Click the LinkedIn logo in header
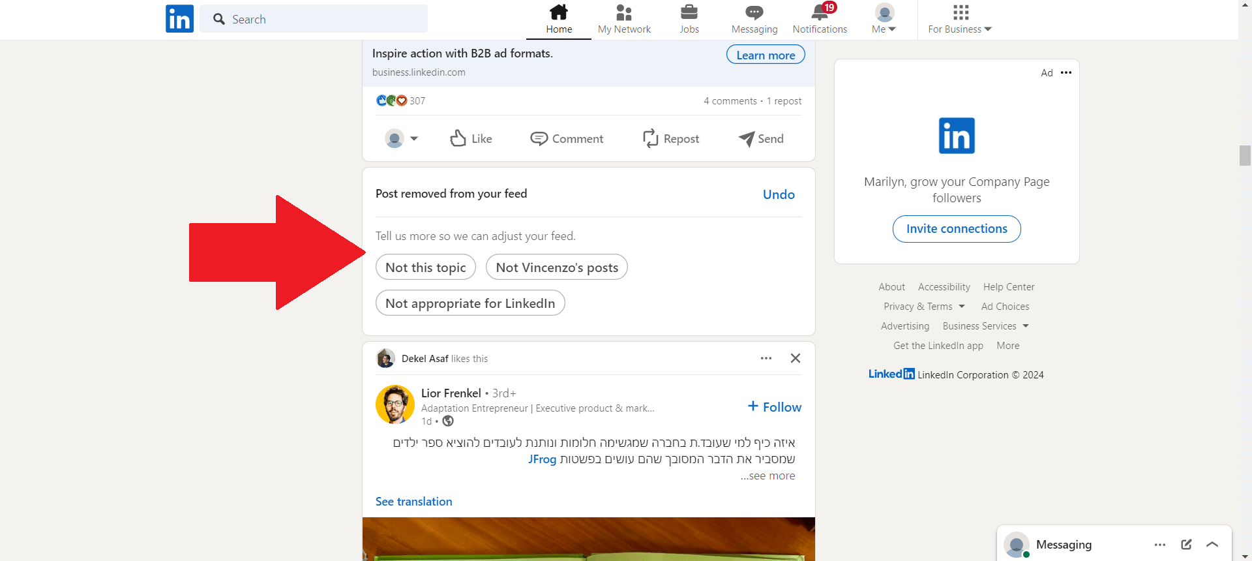This screenshot has width=1252, height=561. (179, 19)
